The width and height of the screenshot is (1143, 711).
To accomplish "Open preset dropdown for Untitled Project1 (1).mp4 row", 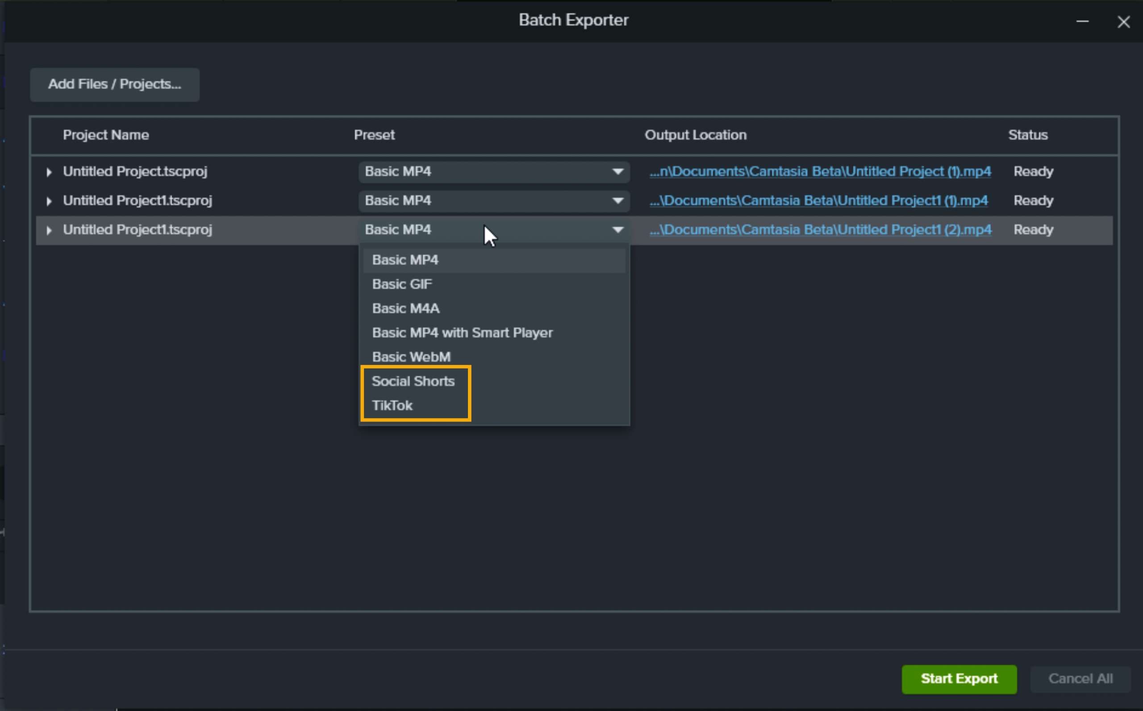I will 494,201.
